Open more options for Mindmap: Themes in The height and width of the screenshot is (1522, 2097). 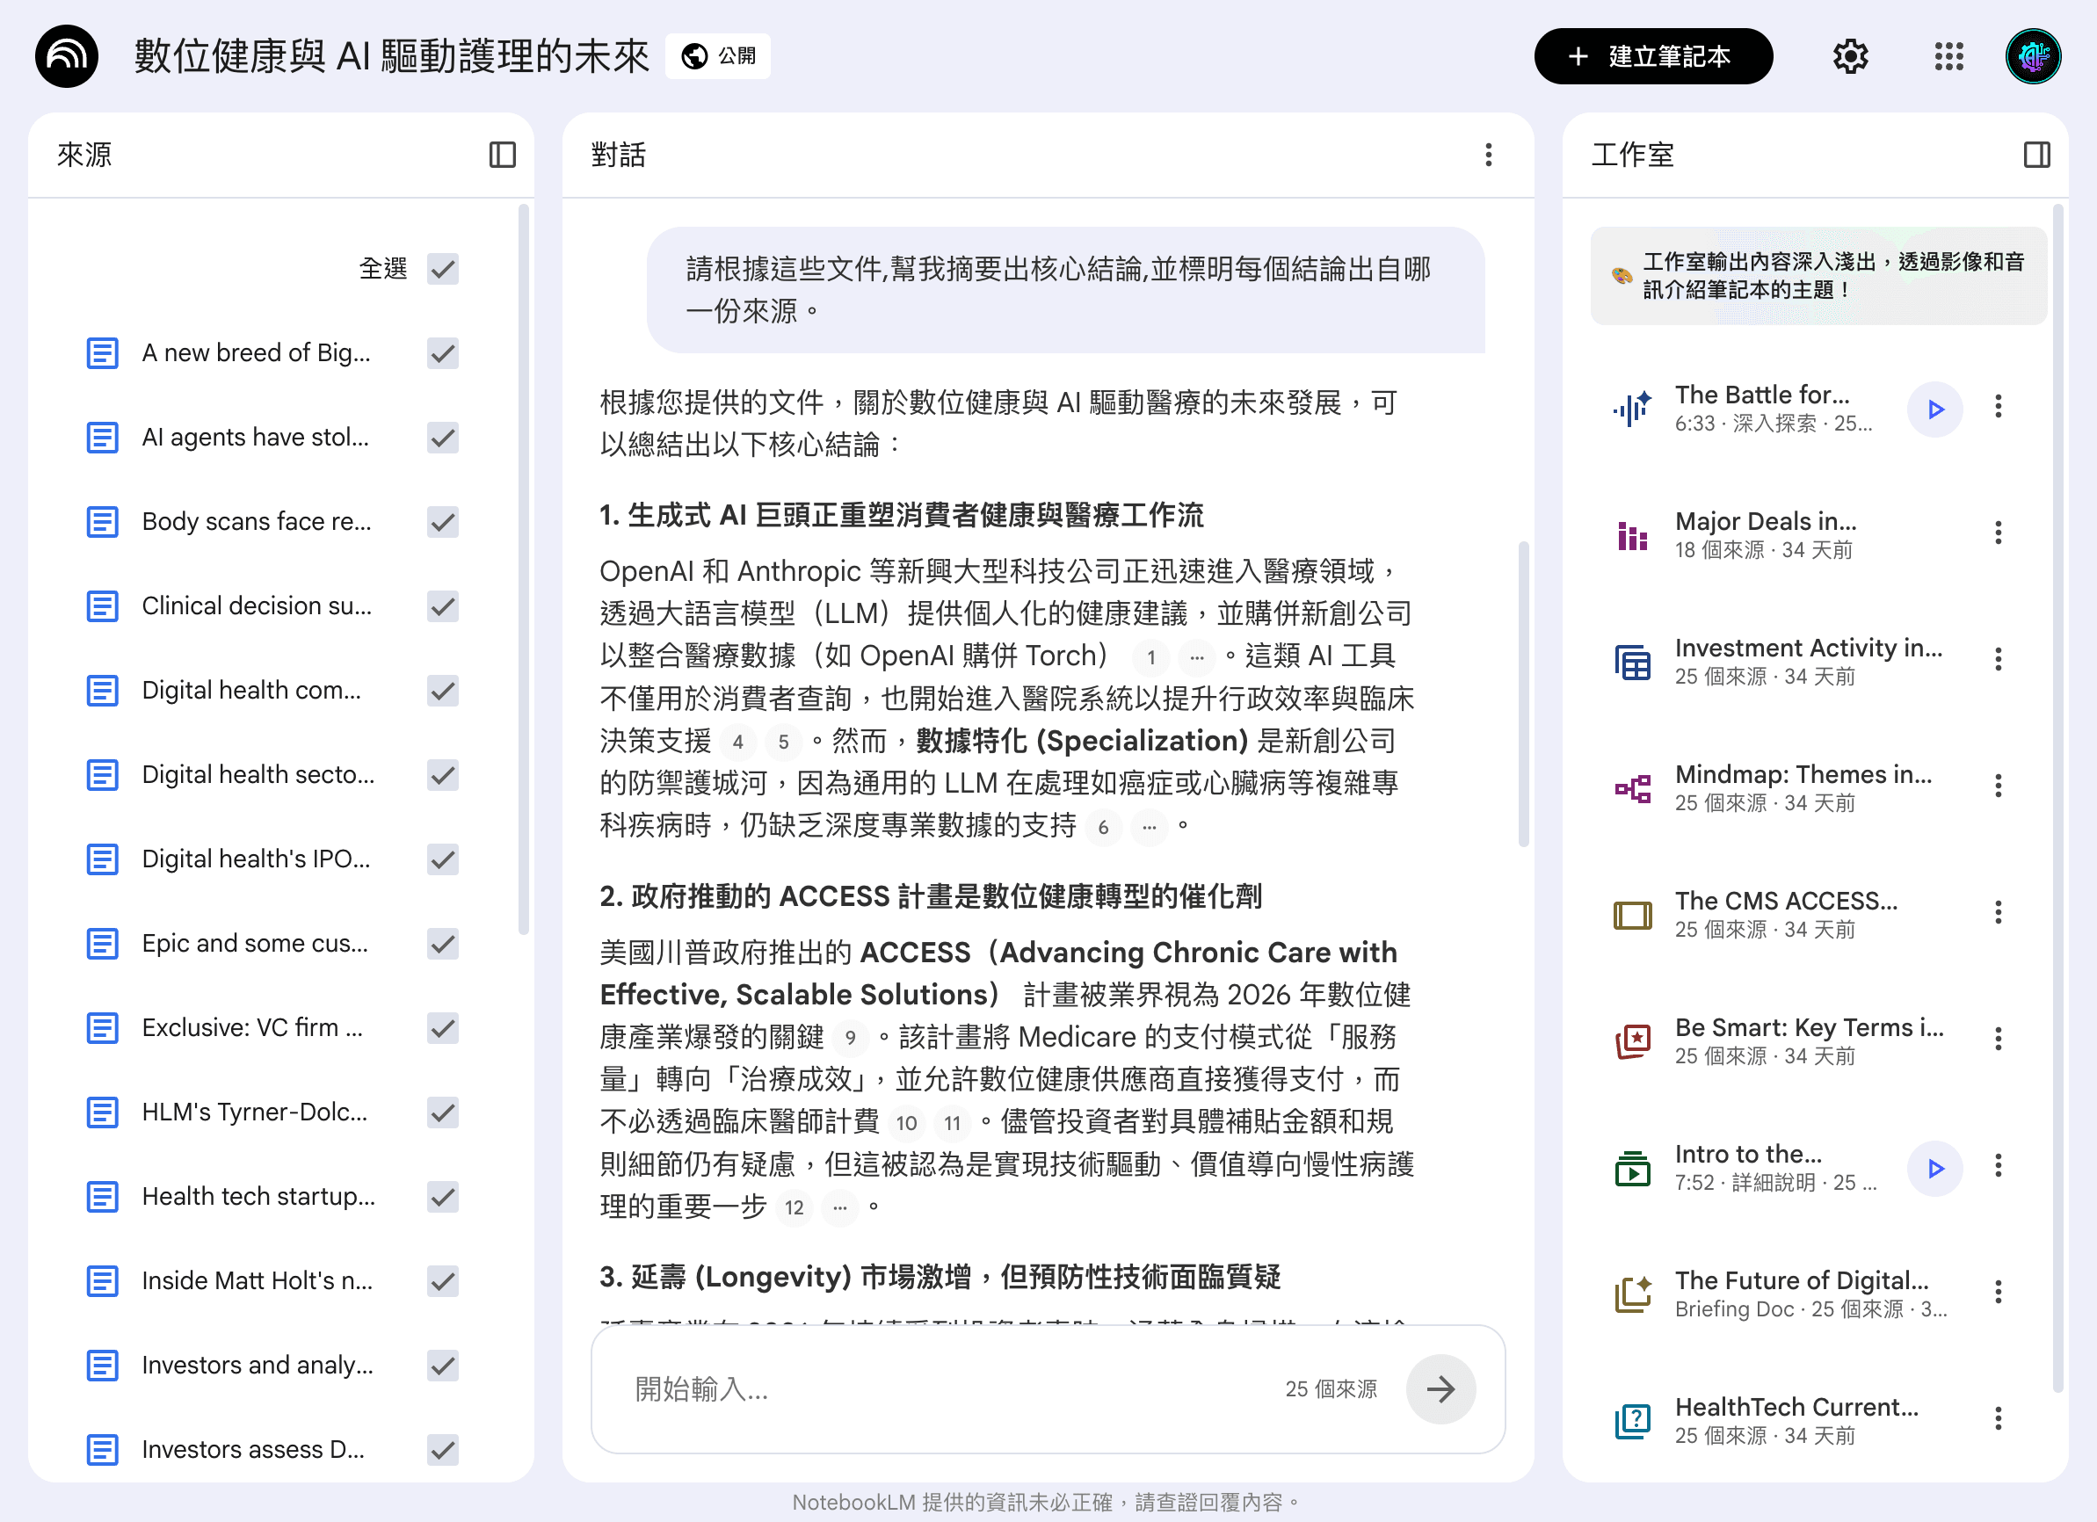1997,786
